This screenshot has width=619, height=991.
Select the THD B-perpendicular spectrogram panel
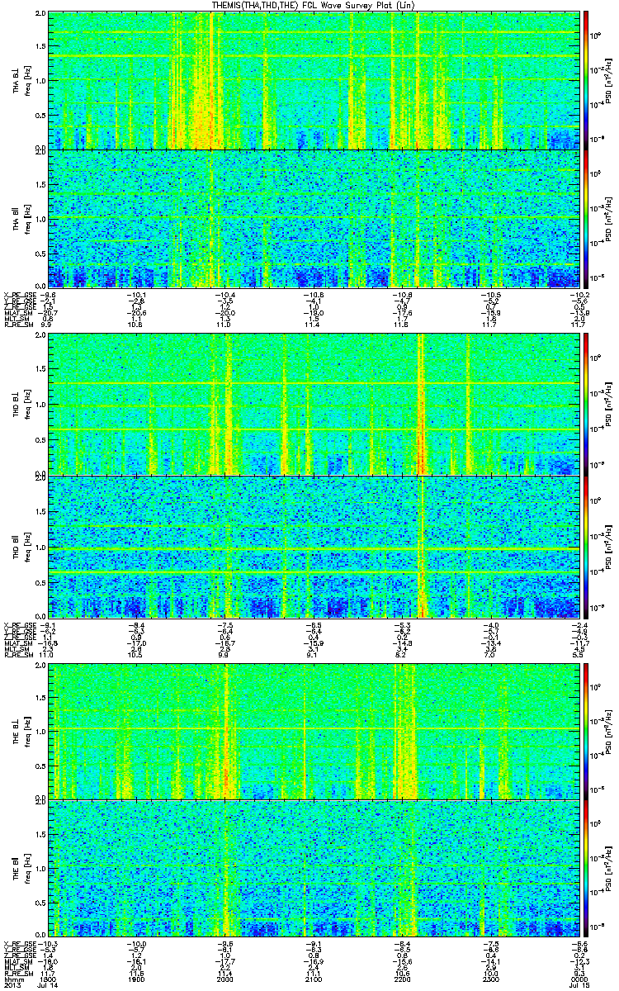[x=314, y=404]
